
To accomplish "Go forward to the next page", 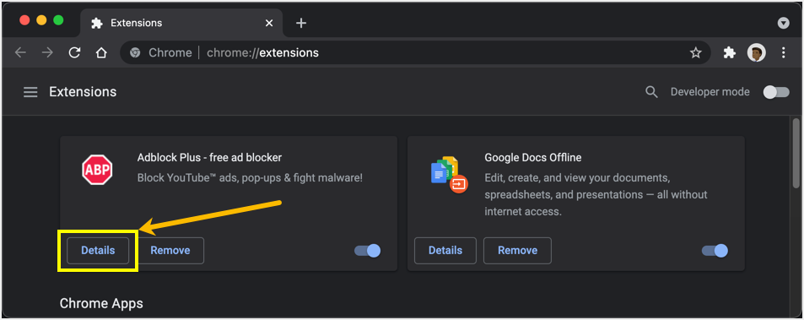I will click(x=47, y=53).
